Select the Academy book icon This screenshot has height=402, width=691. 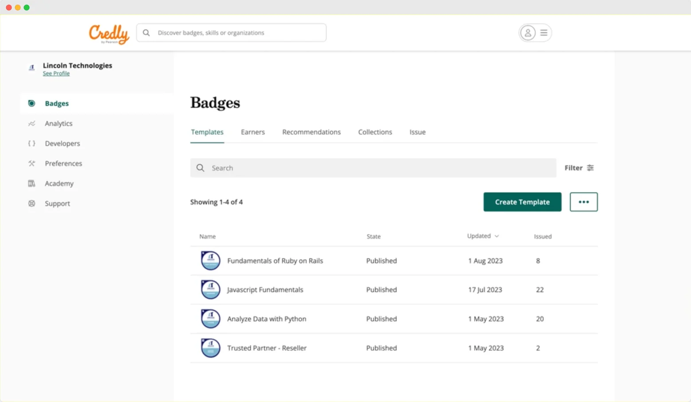(31, 183)
